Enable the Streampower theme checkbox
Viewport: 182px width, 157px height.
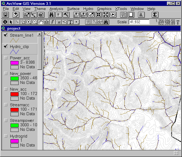click(x=6, y=120)
